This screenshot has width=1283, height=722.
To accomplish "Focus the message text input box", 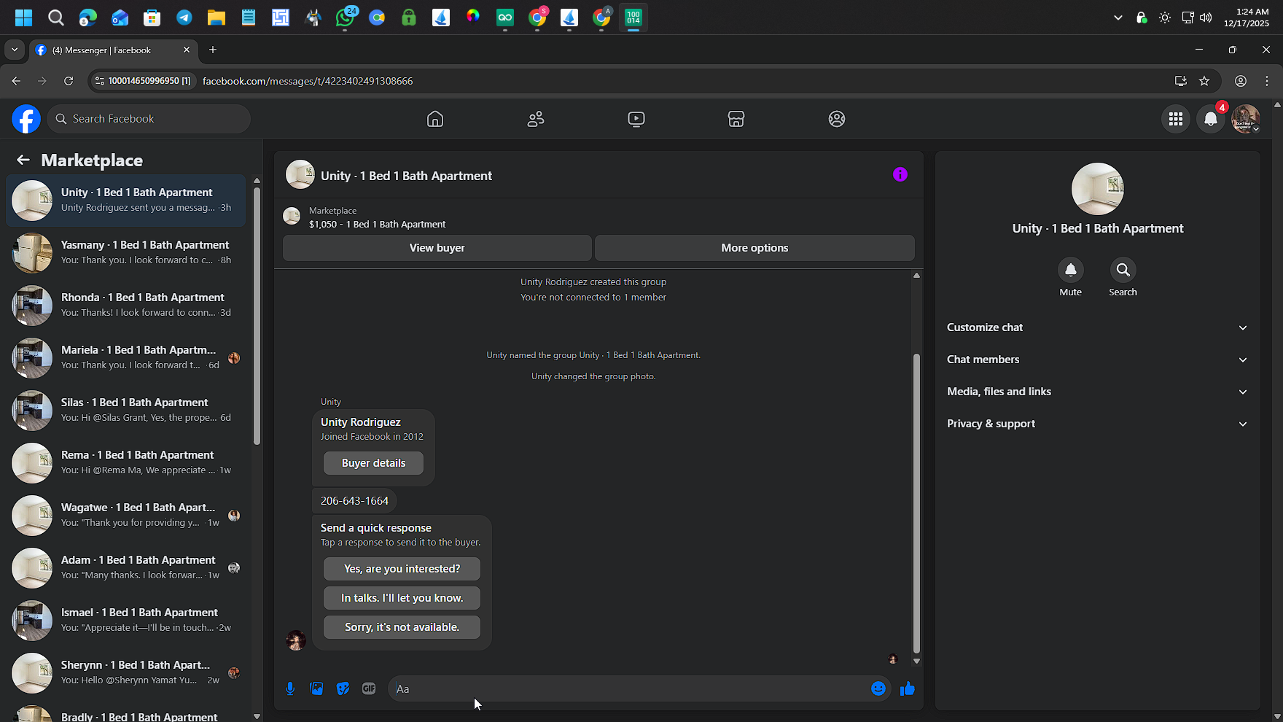I will point(631,688).
